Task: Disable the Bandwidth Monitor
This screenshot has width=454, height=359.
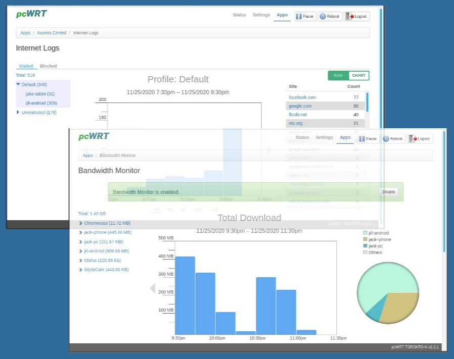Action: pyautogui.click(x=388, y=192)
